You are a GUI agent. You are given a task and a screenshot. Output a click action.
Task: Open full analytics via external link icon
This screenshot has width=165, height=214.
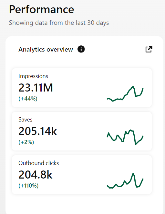(149, 49)
